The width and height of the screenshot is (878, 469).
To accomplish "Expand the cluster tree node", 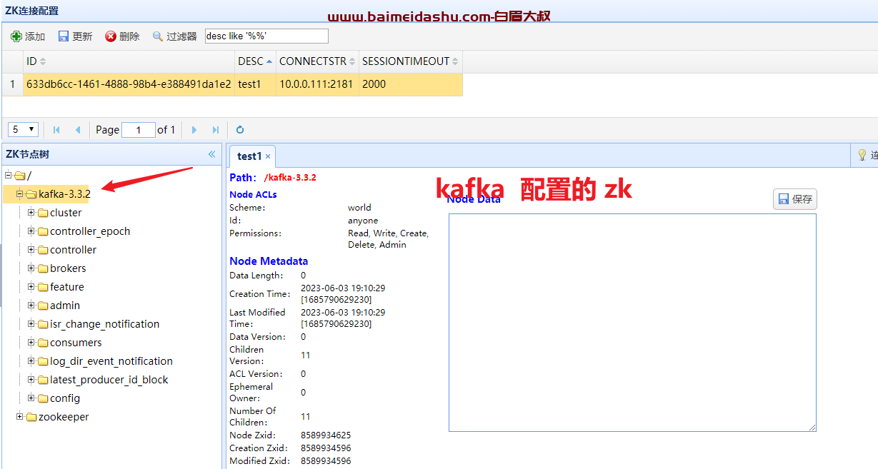I will (x=31, y=212).
